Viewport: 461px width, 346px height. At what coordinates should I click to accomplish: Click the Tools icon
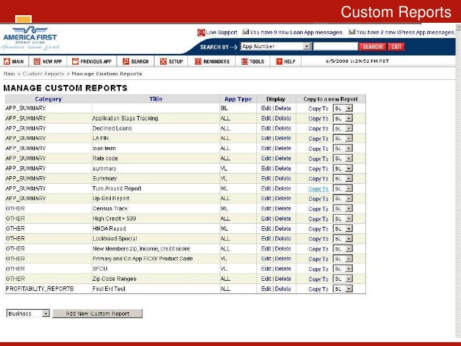pyautogui.click(x=244, y=61)
